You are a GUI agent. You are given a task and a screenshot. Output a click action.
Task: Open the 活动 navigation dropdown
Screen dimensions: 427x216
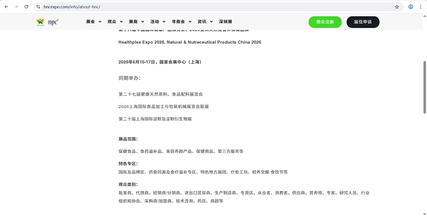click(x=157, y=22)
